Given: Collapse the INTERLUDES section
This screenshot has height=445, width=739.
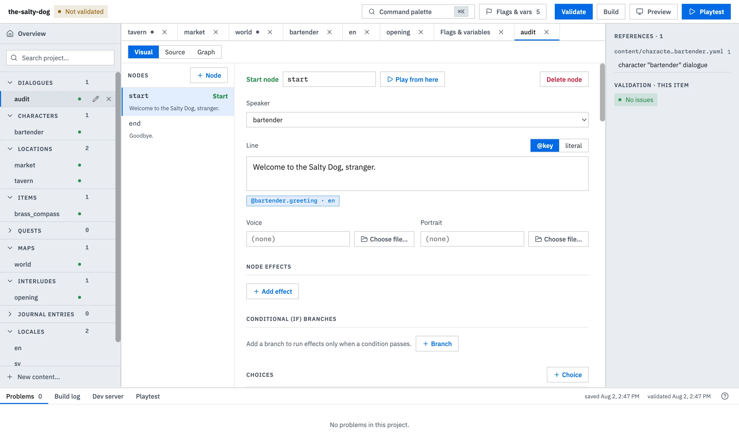Looking at the screenshot, I should 10,281.
